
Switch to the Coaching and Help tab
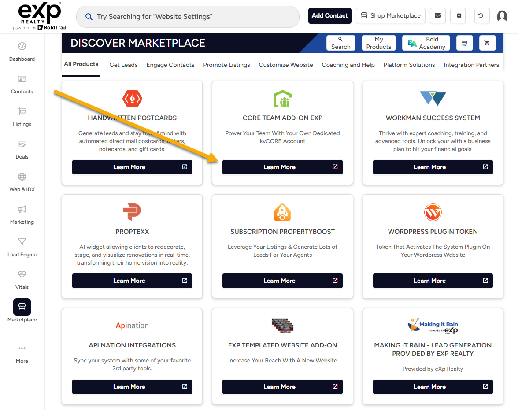tap(348, 65)
